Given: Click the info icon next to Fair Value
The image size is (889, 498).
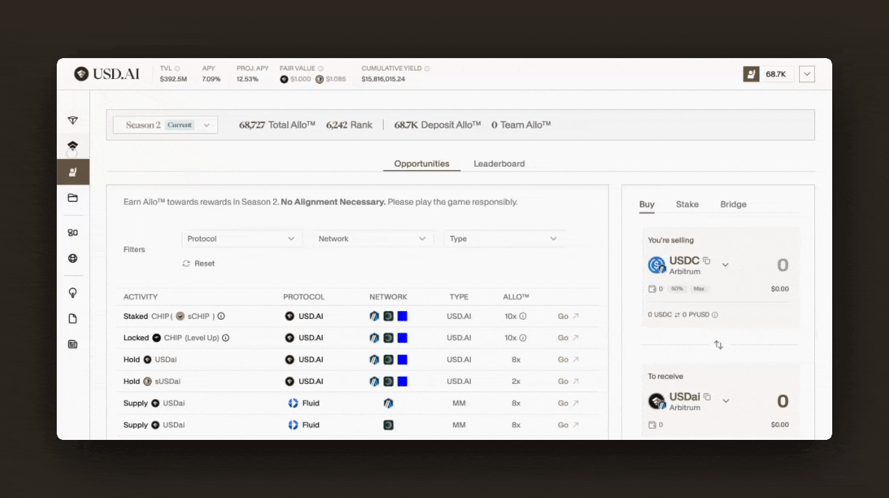Looking at the screenshot, I should (321, 68).
